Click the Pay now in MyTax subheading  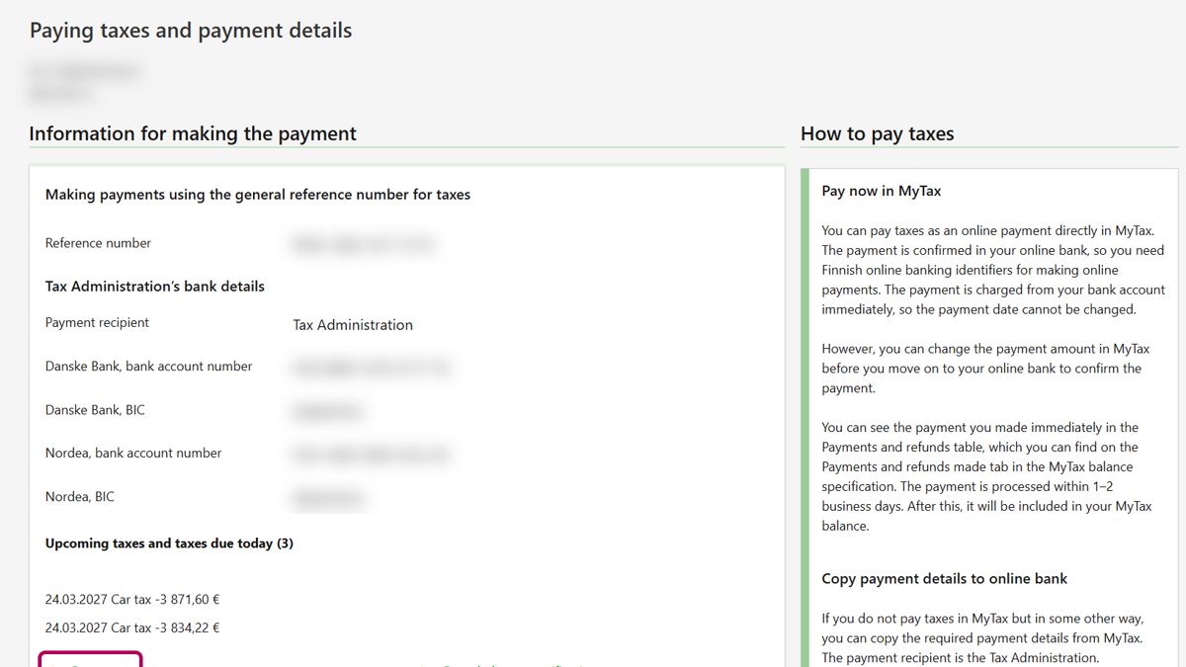(x=881, y=191)
